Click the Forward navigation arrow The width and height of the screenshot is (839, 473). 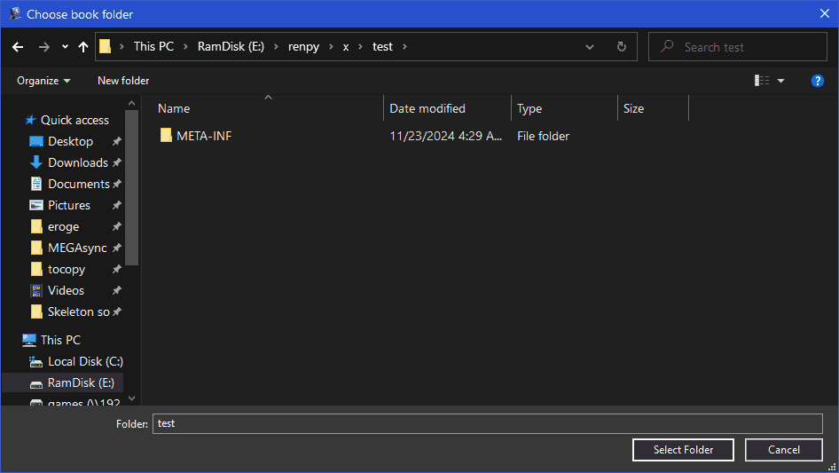(x=43, y=47)
